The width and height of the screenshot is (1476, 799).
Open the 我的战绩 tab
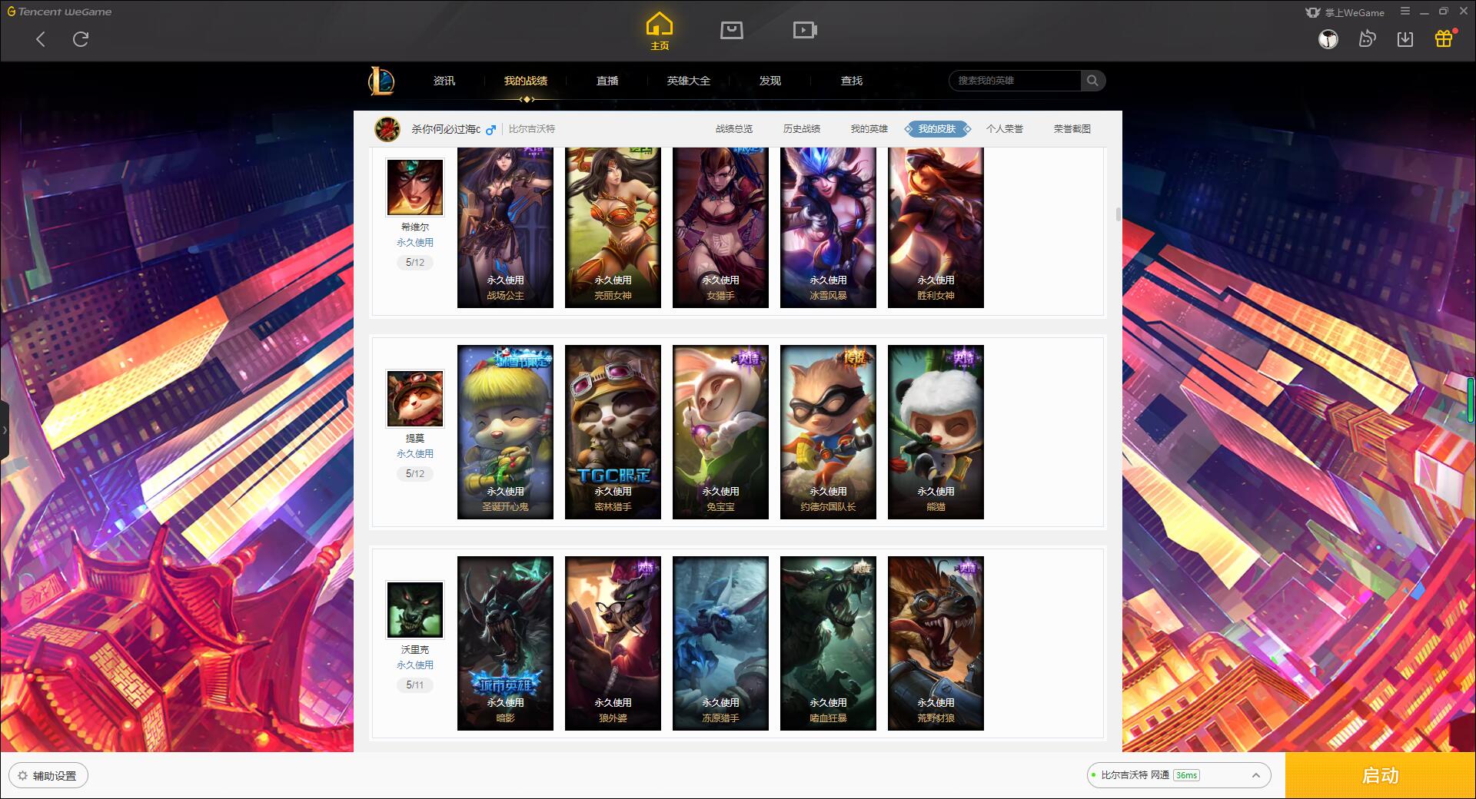point(526,81)
